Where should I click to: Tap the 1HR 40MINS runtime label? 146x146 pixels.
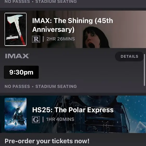[60, 119]
